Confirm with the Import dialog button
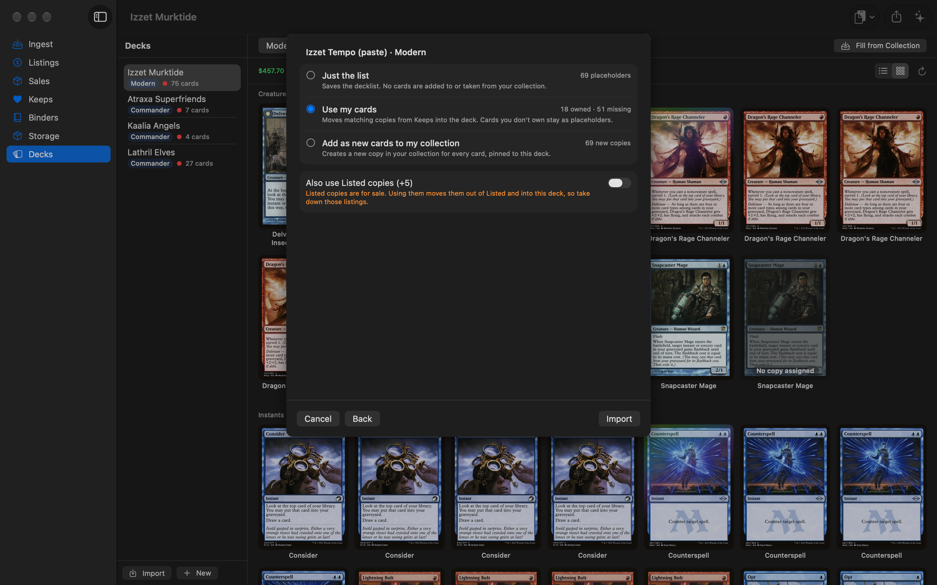Viewport: 937px width, 585px height. point(619,419)
